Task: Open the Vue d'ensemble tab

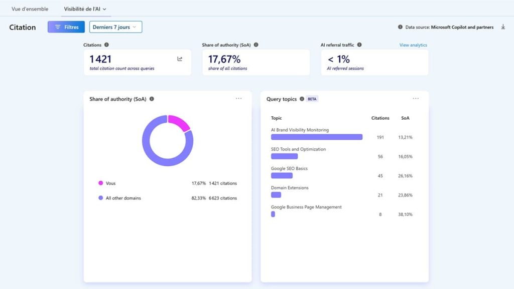Action: (30, 9)
